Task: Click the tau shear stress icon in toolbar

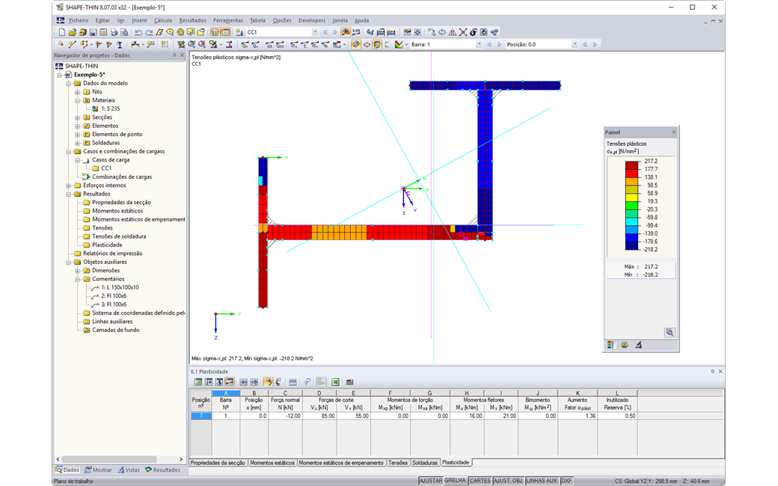Action: tap(304, 45)
